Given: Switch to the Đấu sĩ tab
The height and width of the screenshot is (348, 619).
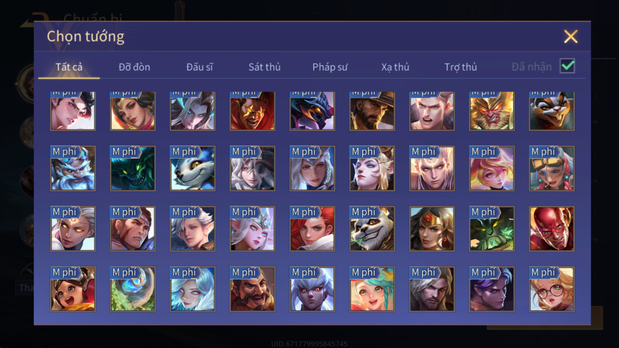Looking at the screenshot, I should coord(200,67).
